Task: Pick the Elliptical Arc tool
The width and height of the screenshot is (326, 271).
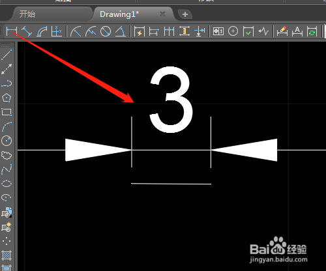Action: click(x=7, y=198)
